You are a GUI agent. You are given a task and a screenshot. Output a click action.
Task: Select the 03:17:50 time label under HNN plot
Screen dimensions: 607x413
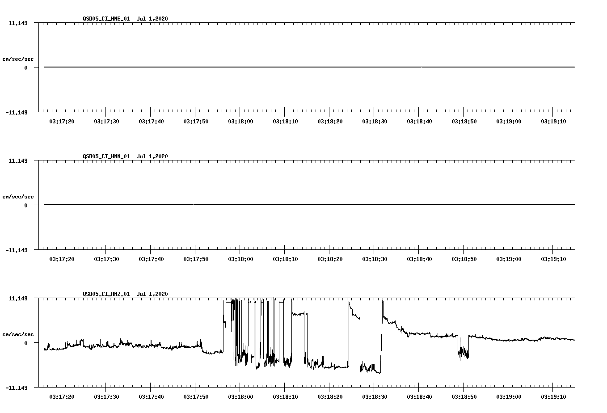point(196,259)
